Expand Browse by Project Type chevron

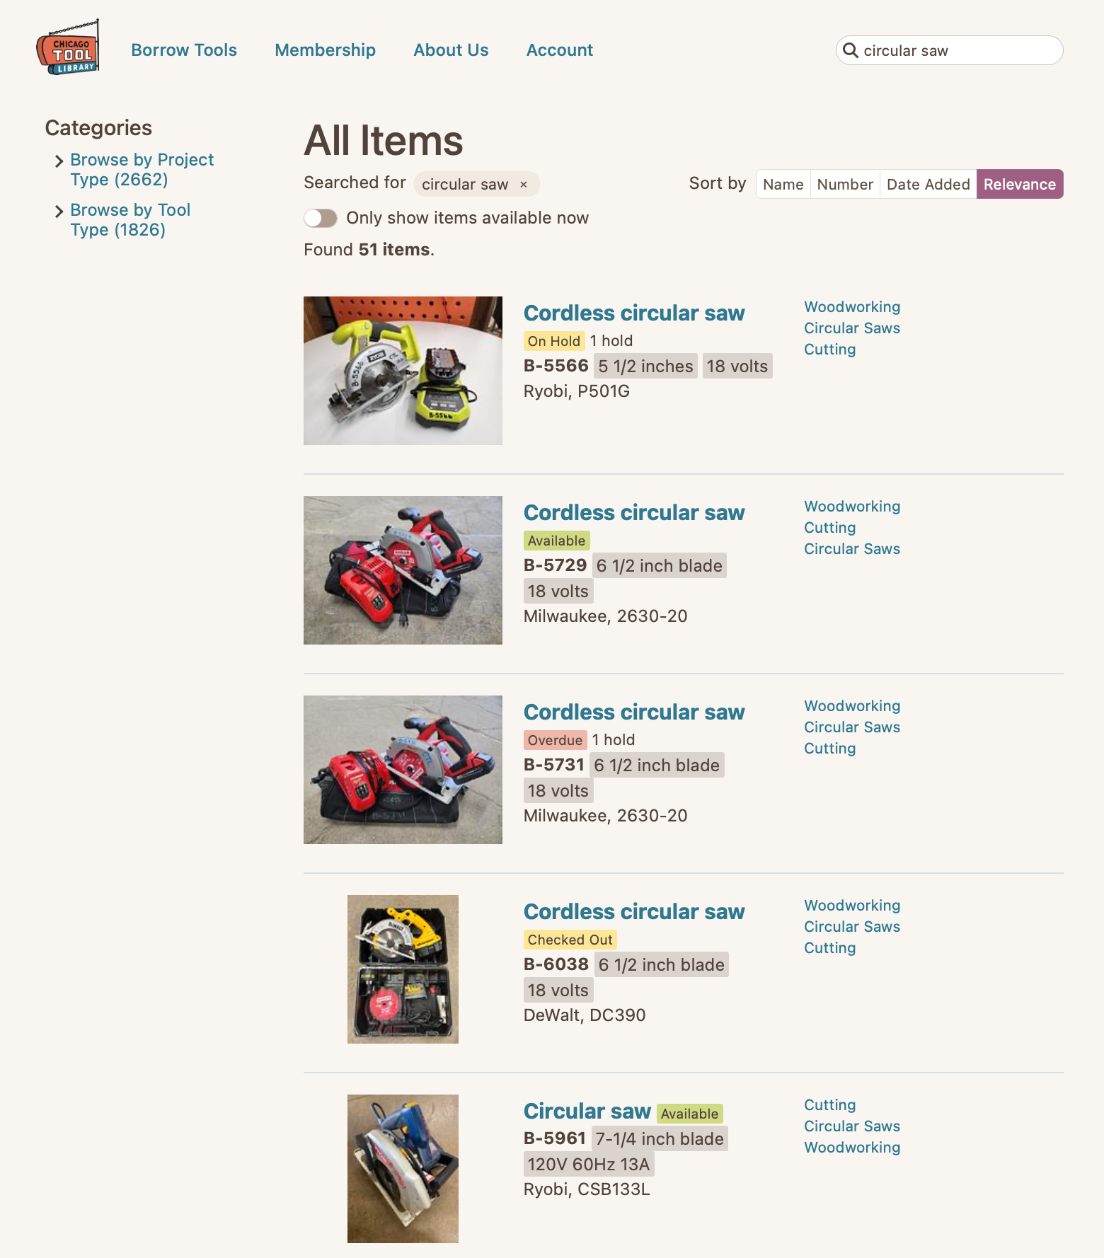pos(59,161)
